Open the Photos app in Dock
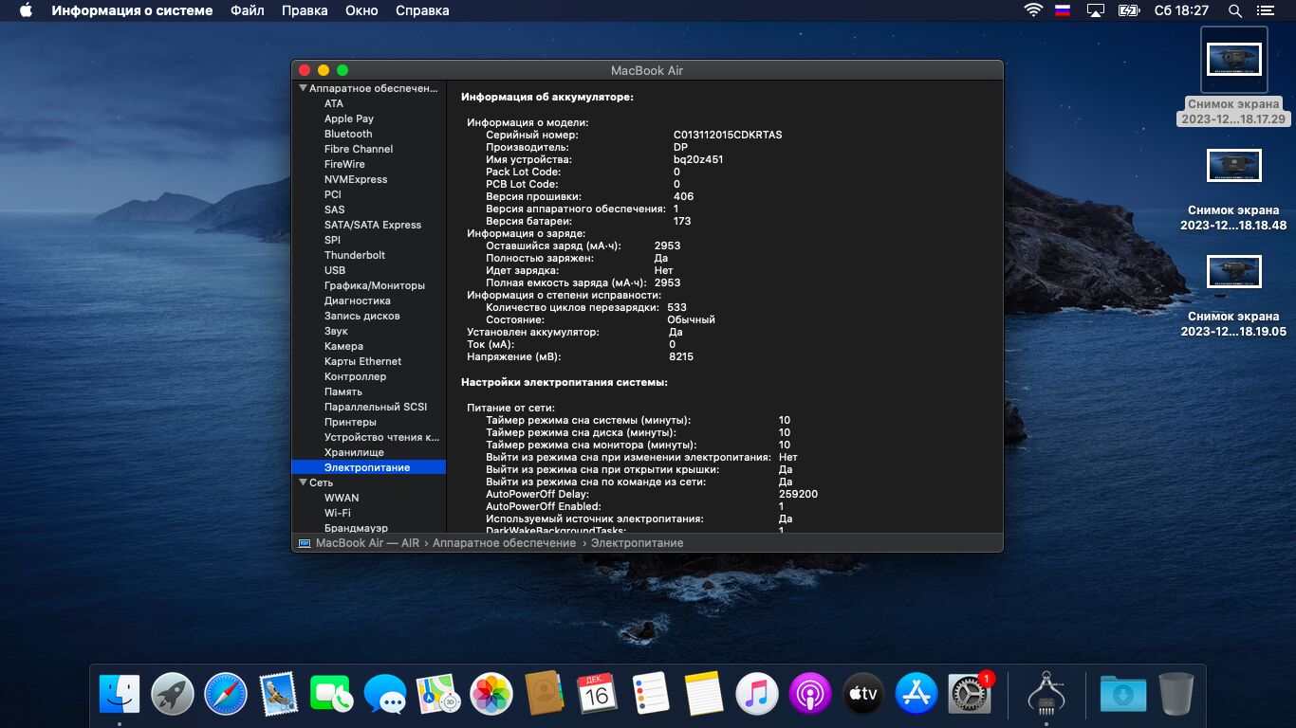This screenshot has height=728, width=1296. point(491,695)
